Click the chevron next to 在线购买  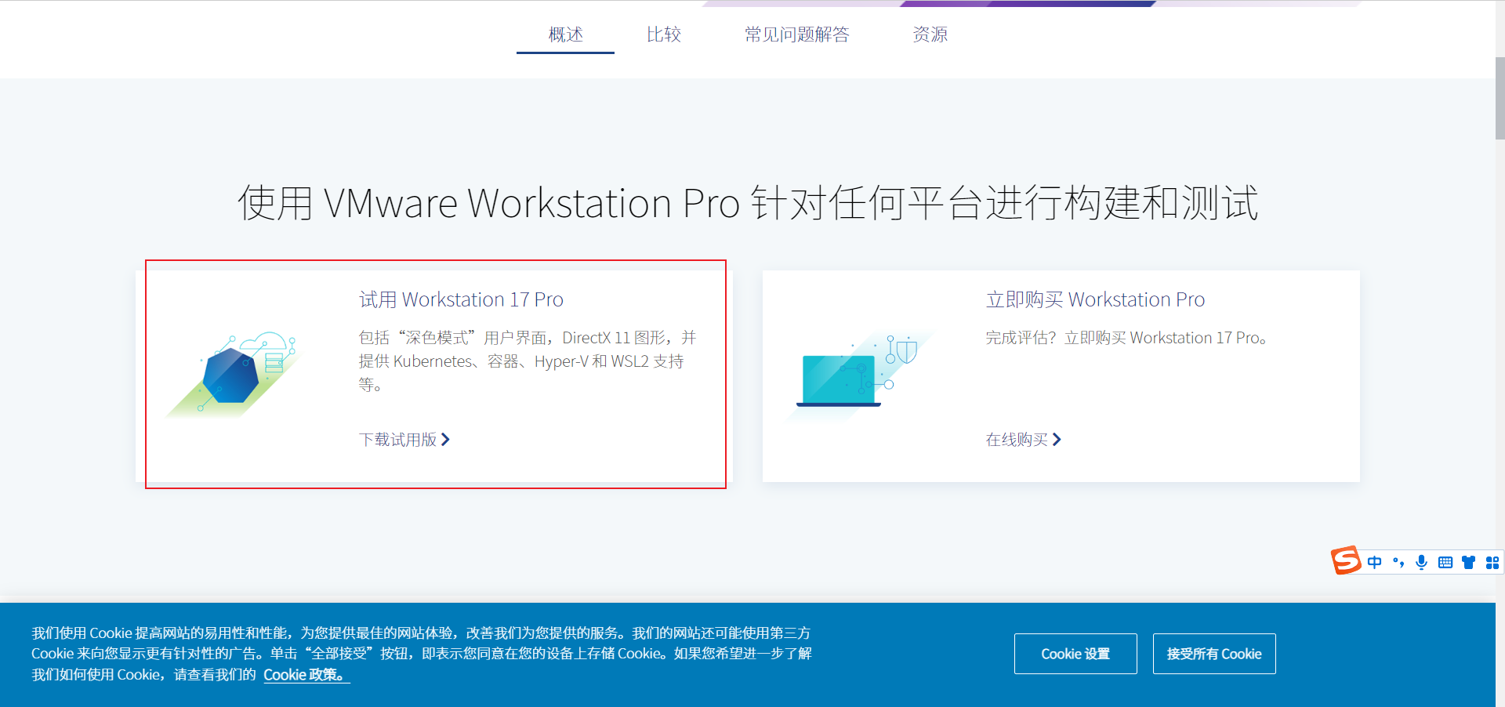click(1057, 440)
